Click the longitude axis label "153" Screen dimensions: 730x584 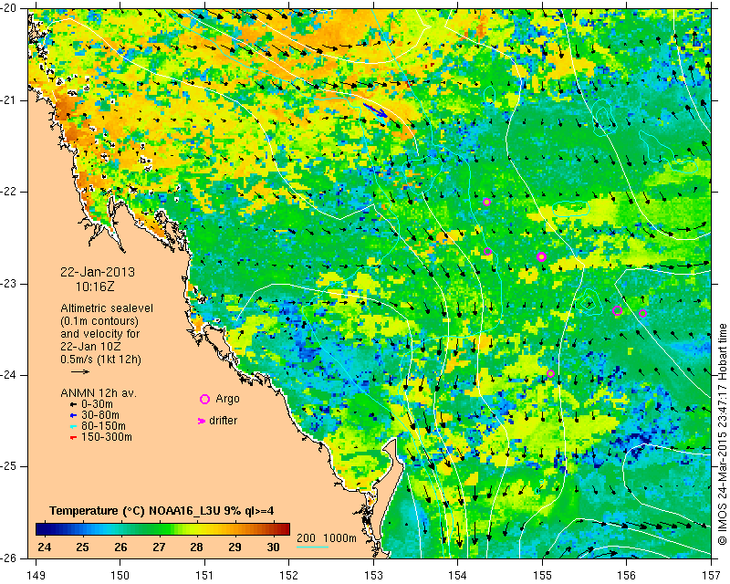[373, 576]
